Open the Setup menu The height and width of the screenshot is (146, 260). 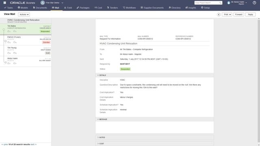coord(206,8)
